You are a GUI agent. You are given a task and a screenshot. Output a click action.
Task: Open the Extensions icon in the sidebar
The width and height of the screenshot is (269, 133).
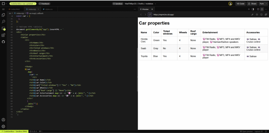tap(3, 35)
